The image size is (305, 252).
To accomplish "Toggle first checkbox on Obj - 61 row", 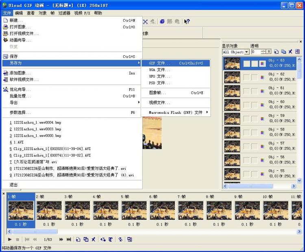I will [247, 91].
